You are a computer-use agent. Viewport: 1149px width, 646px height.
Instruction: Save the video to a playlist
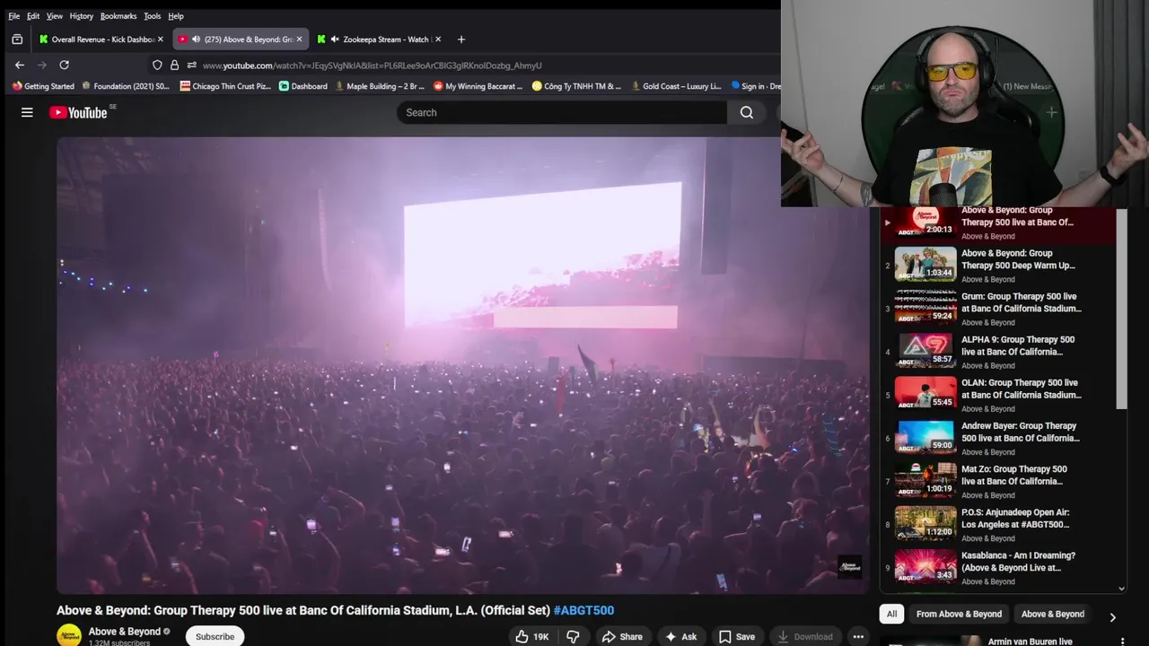736,636
